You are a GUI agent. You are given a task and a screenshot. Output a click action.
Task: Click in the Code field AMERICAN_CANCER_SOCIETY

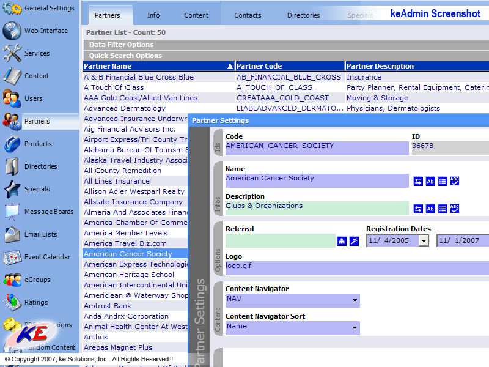point(317,148)
